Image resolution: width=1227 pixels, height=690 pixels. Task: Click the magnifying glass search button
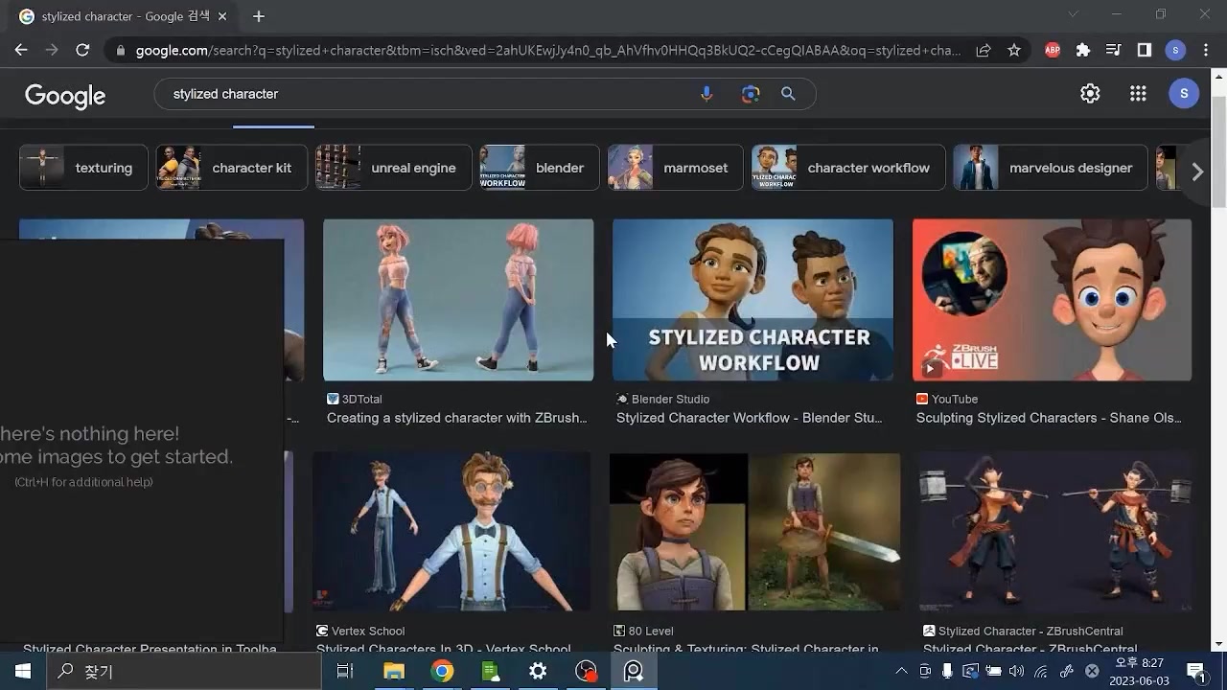(x=788, y=94)
